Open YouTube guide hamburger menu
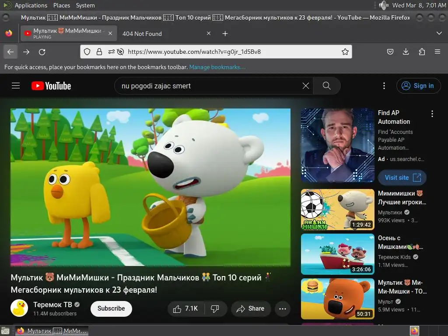Screen dimensions: 448x336 (x=16, y=86)
